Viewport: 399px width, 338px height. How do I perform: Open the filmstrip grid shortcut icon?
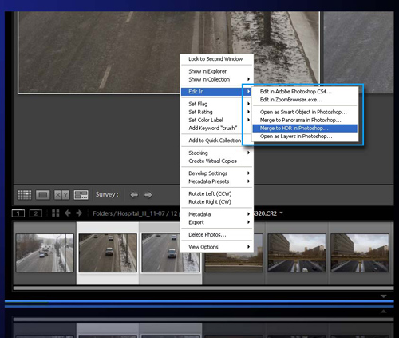pyautogui.click(x=56, y=213)
